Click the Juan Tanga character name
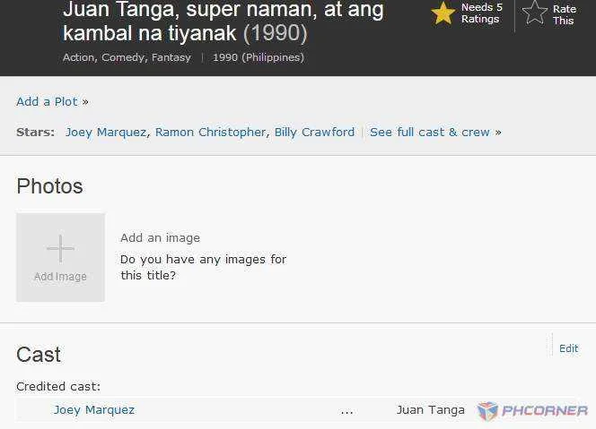 coord(430,410)
